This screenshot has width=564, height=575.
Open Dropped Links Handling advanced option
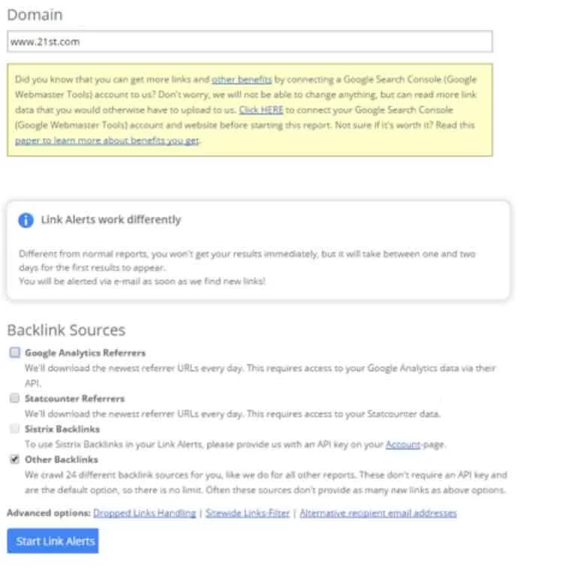coord(144,513)
